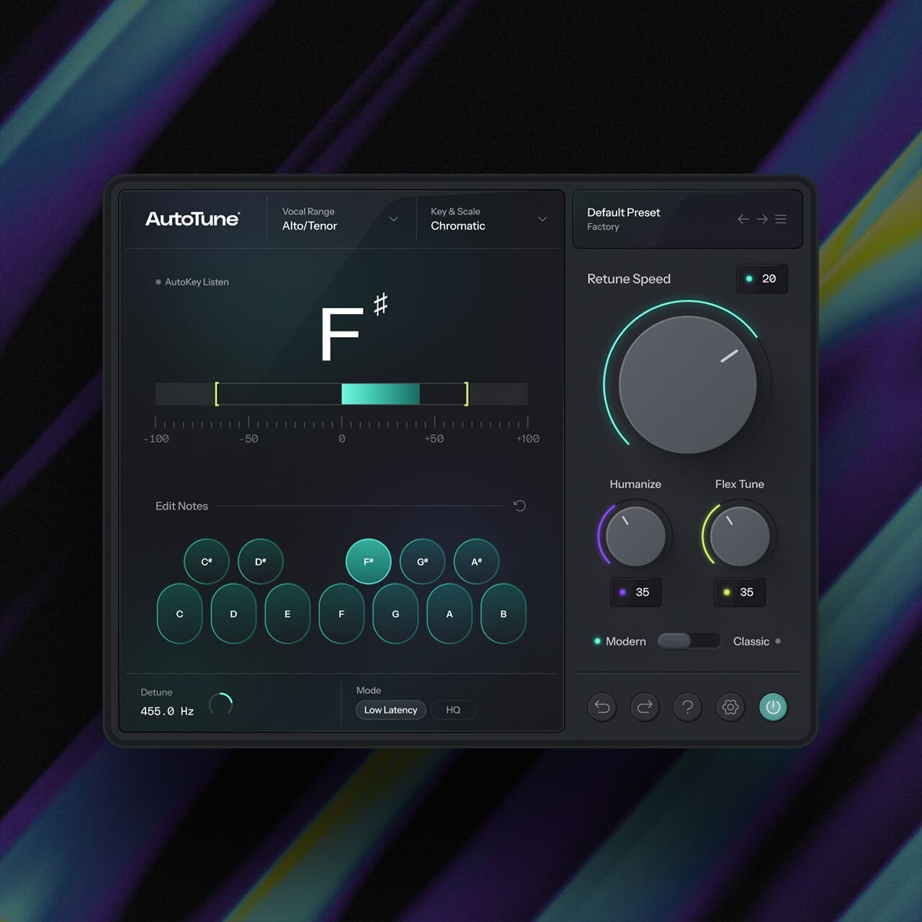Click the Flex Tune value field 35

[740, 592]
